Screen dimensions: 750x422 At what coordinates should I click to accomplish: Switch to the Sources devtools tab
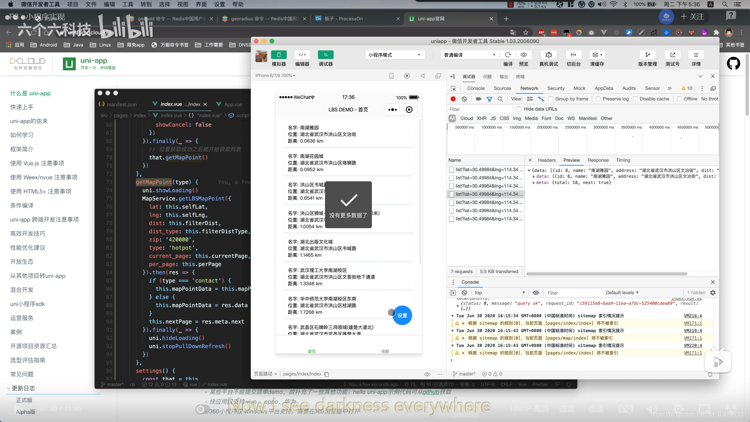point(502,88)
